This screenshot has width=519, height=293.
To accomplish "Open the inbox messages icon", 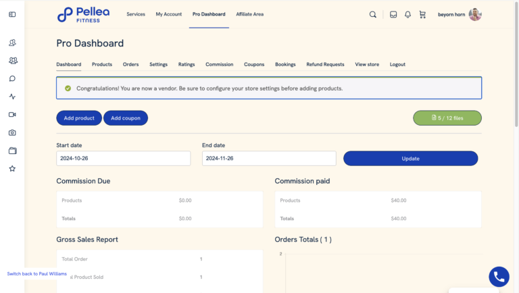I will (x=393, y=15).
